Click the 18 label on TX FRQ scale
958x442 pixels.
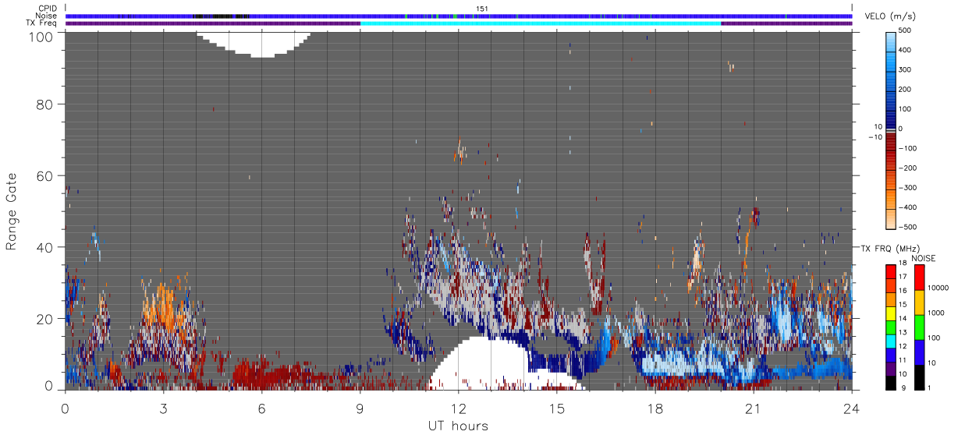[903, 263]
